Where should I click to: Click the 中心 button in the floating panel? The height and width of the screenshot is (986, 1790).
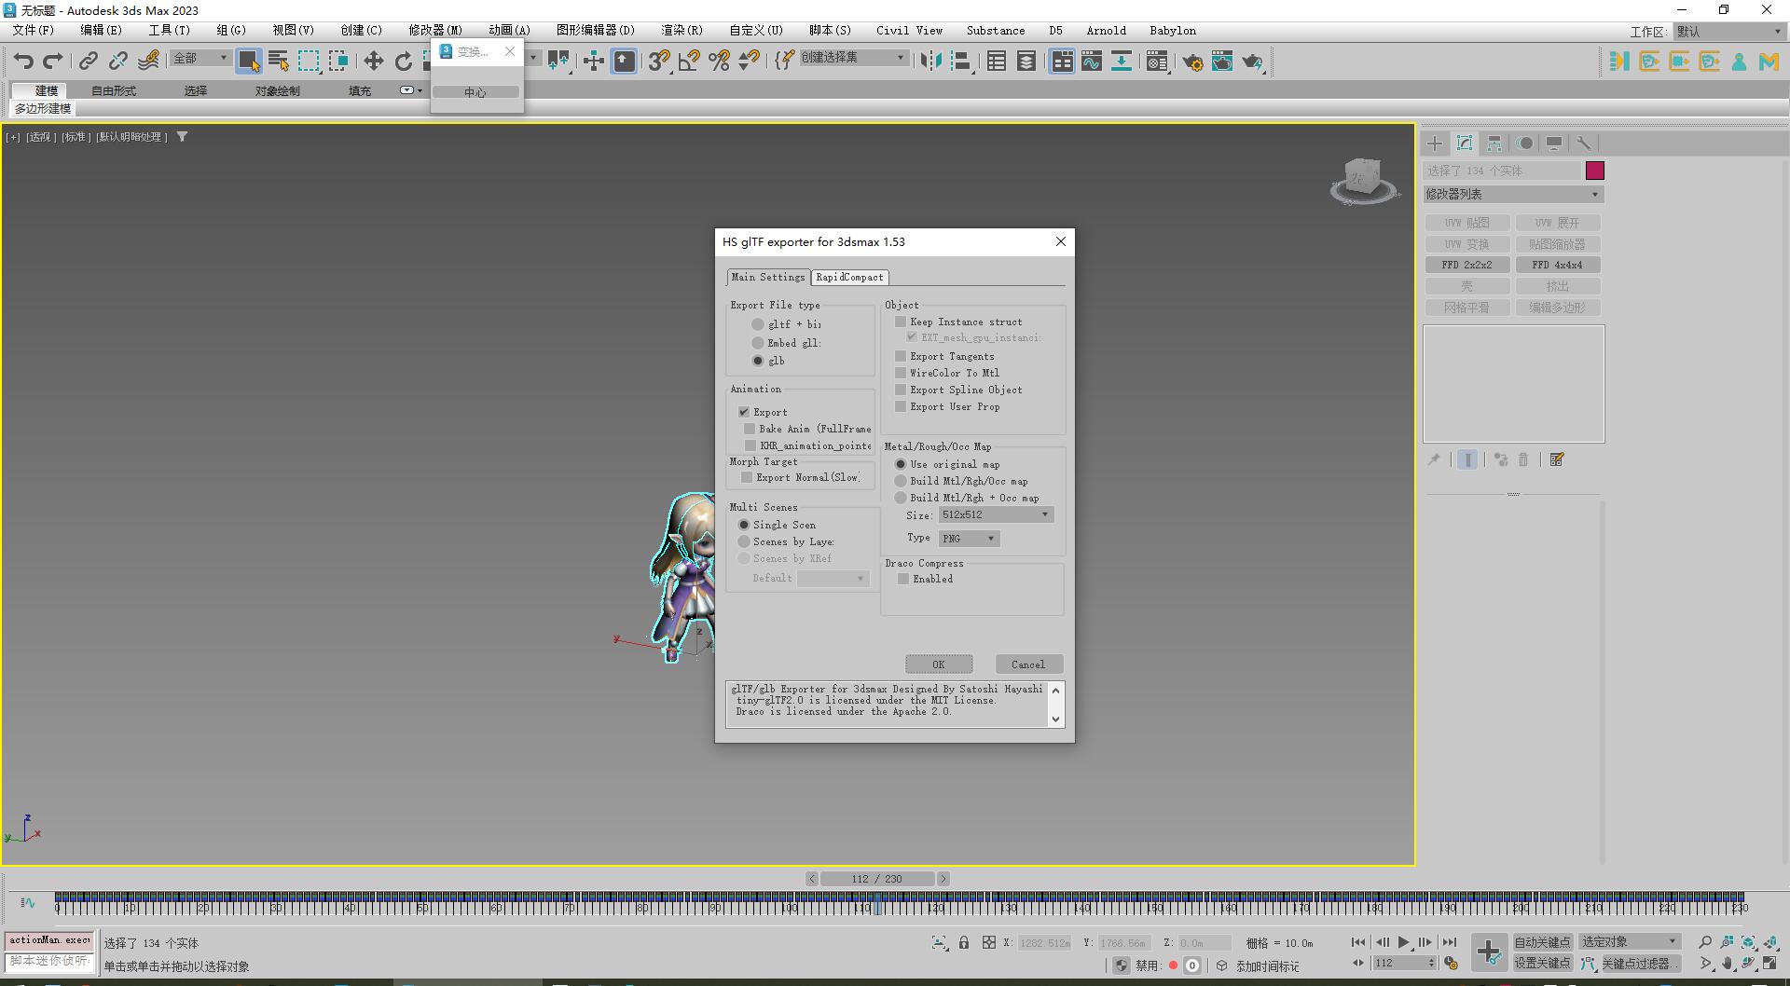[475, 92]
